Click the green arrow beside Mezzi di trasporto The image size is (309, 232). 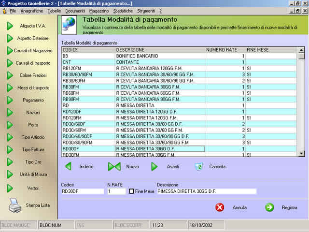(x=10, y=88)
